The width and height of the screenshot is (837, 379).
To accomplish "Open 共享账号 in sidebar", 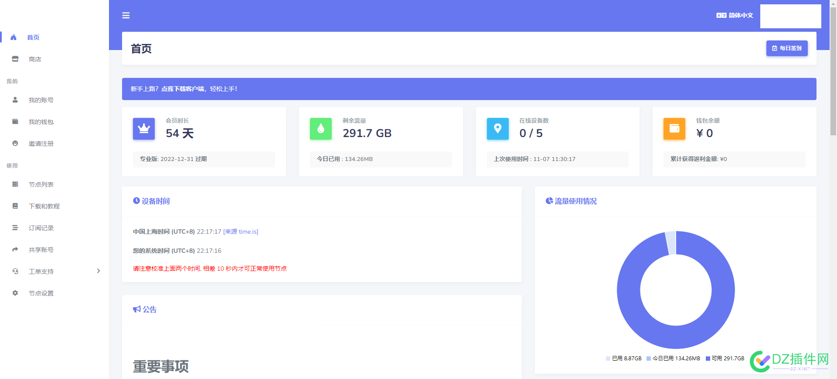I will (x=41, y=250).
